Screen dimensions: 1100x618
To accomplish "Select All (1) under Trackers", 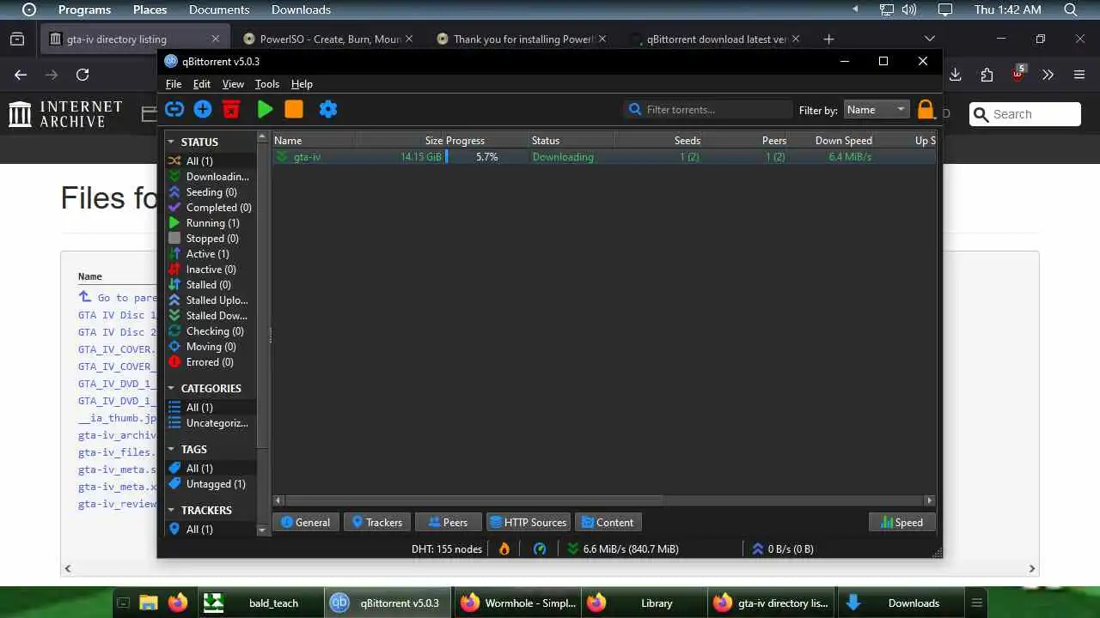I will click(x=210, y=530).
